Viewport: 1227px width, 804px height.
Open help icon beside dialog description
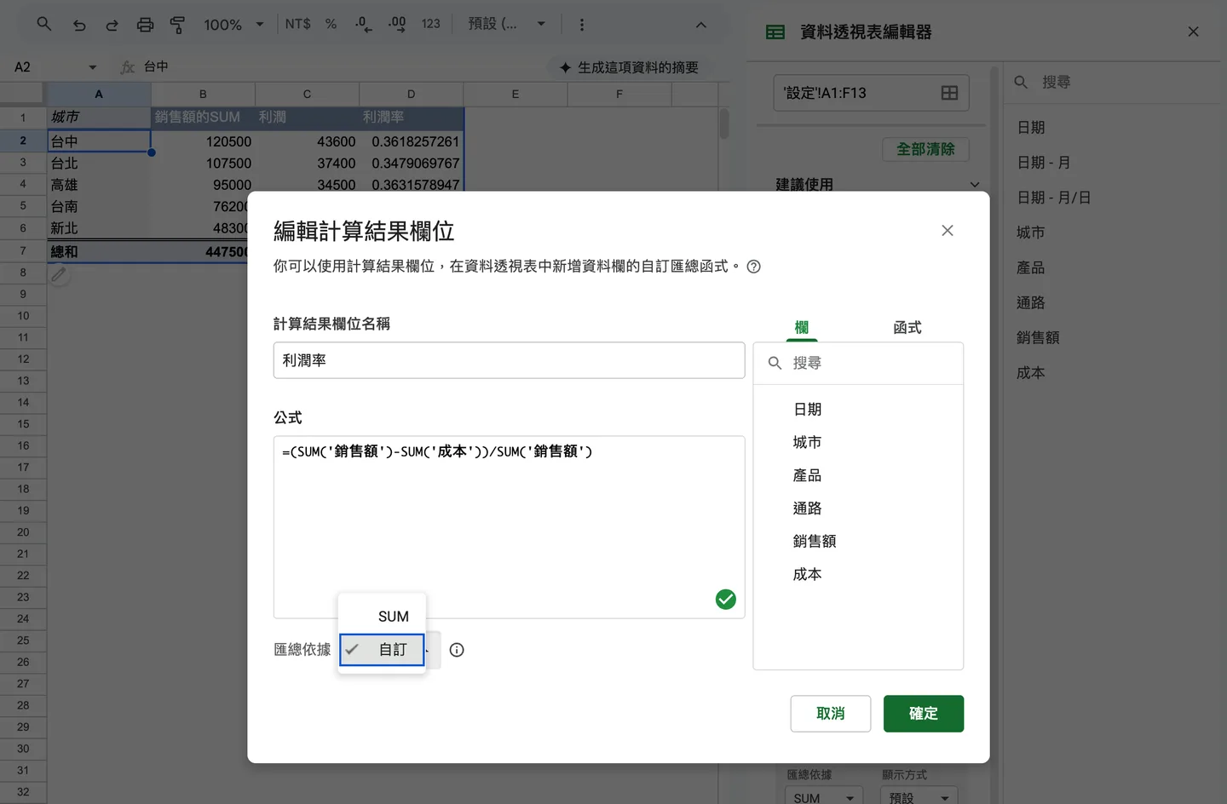coord(753,267)
